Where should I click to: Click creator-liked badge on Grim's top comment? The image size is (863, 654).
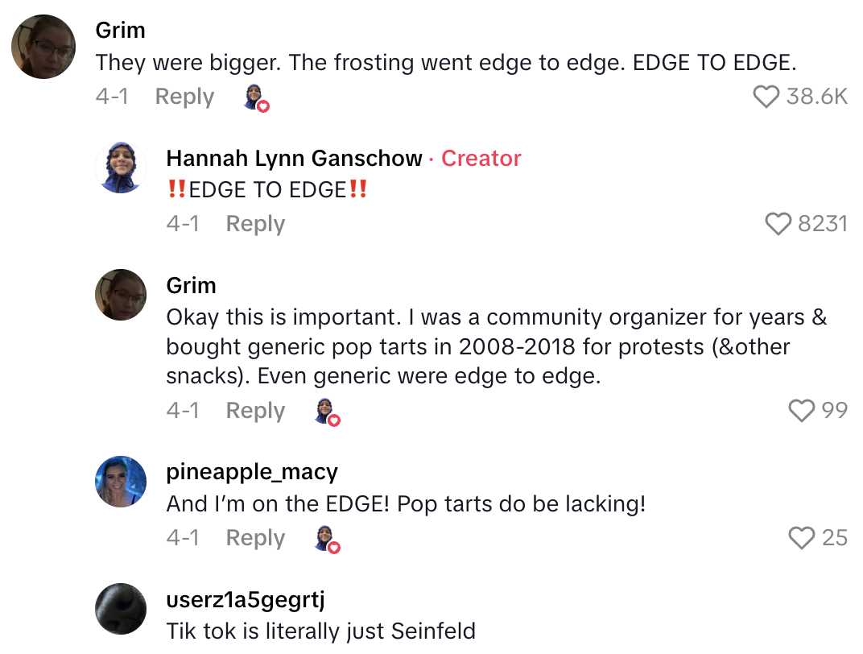(255, 97)
